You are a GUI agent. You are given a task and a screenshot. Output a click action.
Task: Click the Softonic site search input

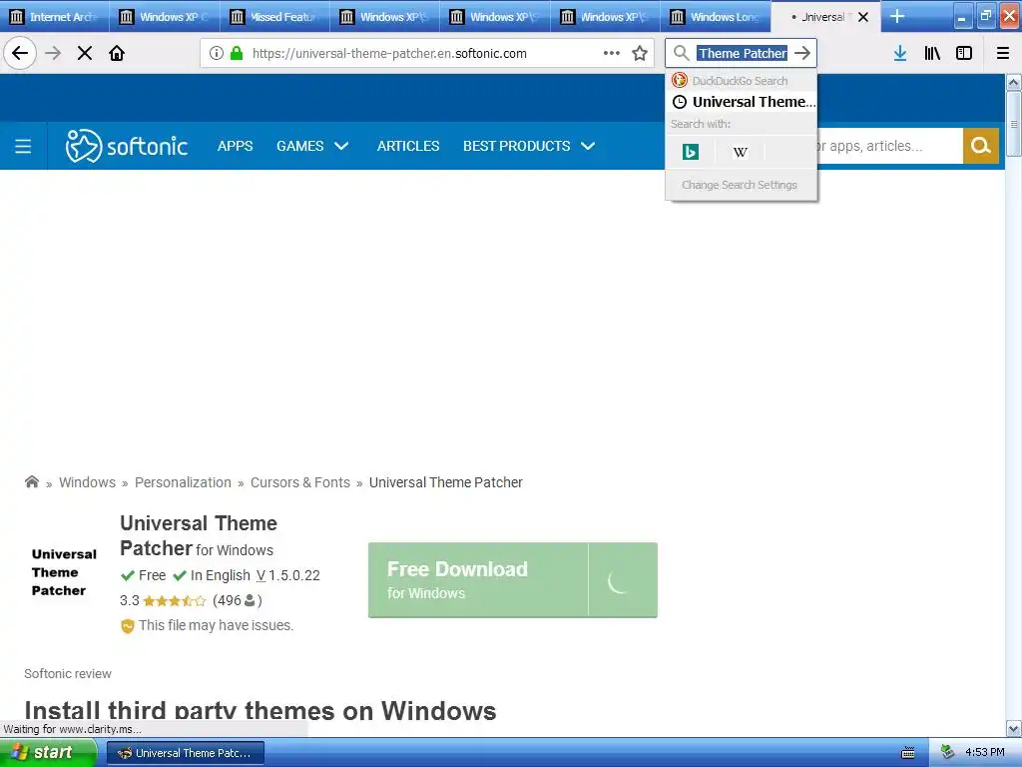(889, 146)
